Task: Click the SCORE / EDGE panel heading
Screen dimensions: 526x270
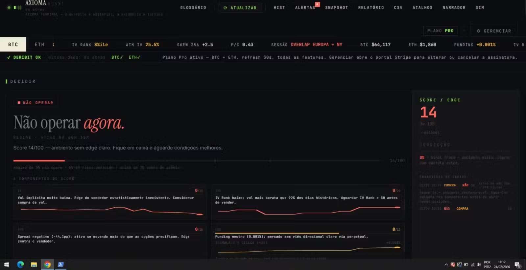Action: [440, 100]
